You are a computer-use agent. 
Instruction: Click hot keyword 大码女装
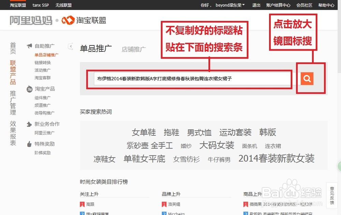click(217, 145)
